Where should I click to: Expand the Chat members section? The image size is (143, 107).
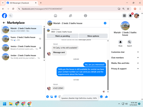click(x=125, y=58)
